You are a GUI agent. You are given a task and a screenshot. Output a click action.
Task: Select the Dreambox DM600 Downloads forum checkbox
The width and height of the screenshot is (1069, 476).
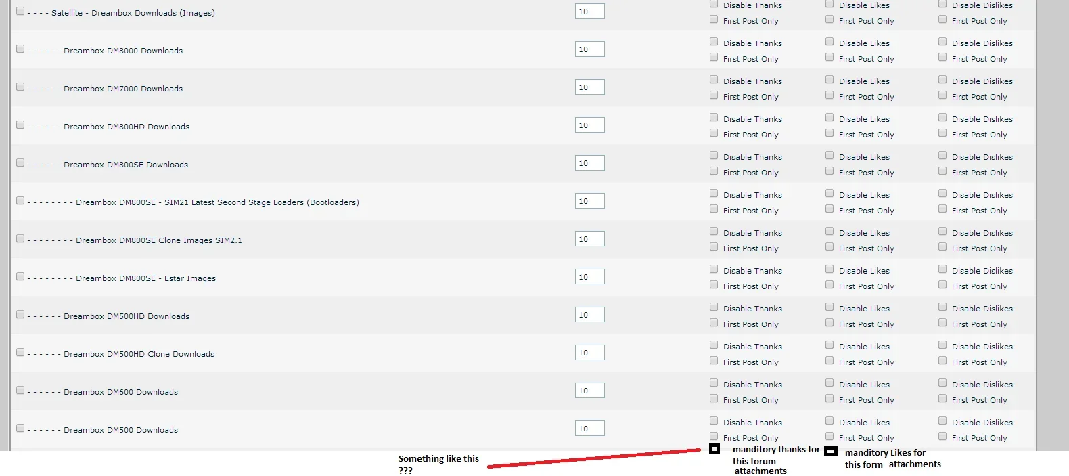(x=20, y=390)
